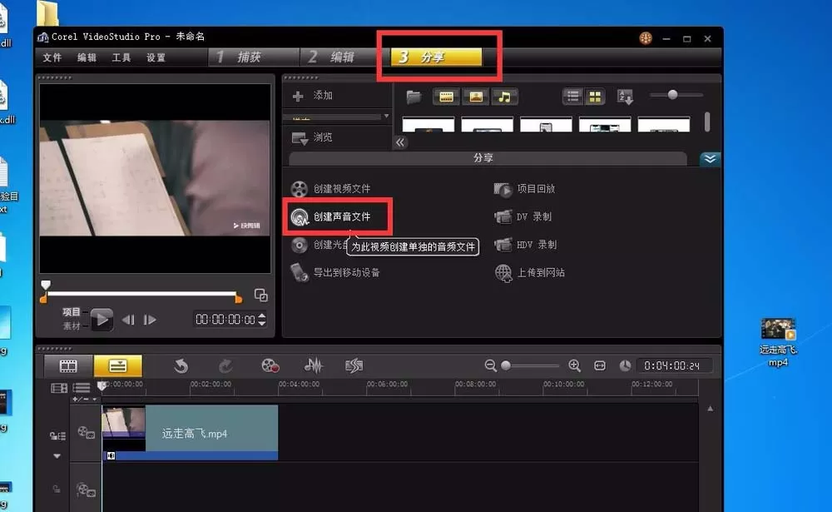Click the video track icon
The width and height of the screenshot is (832, 512).
pos(86,432)
